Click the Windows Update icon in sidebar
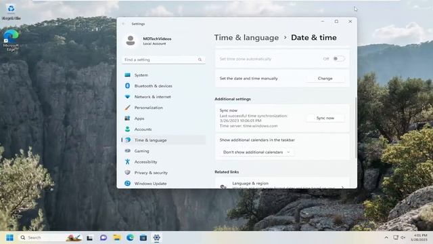433x244 pixels. [128, 183]
